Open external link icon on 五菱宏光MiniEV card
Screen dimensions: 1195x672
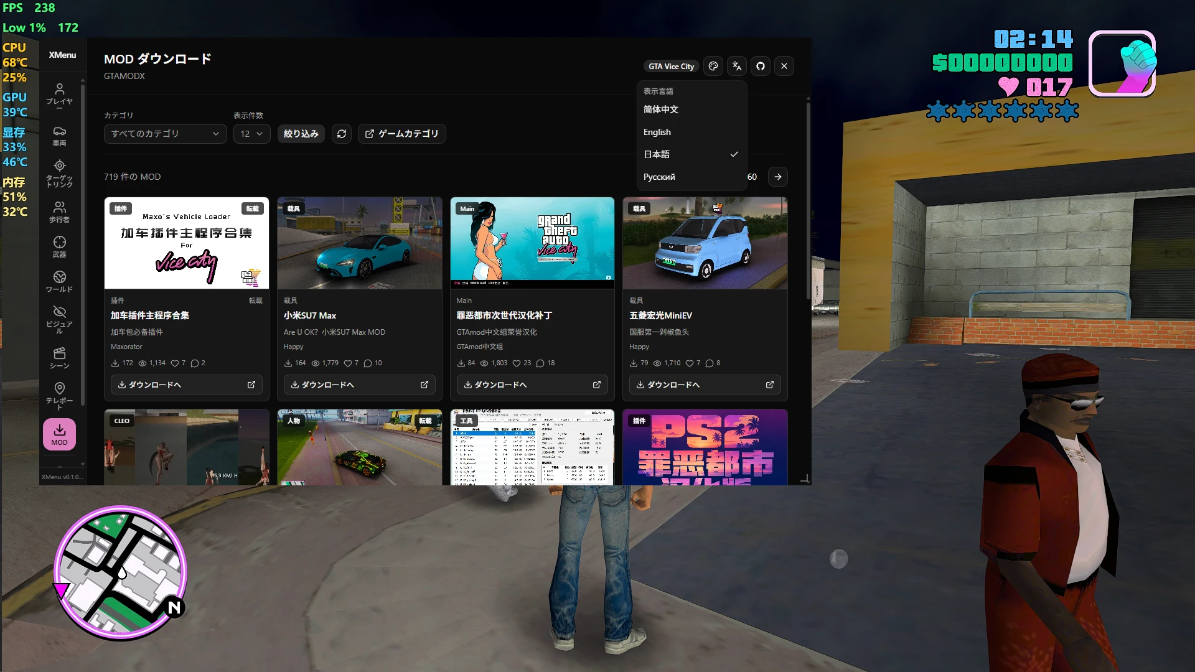[x=770, y=385]
